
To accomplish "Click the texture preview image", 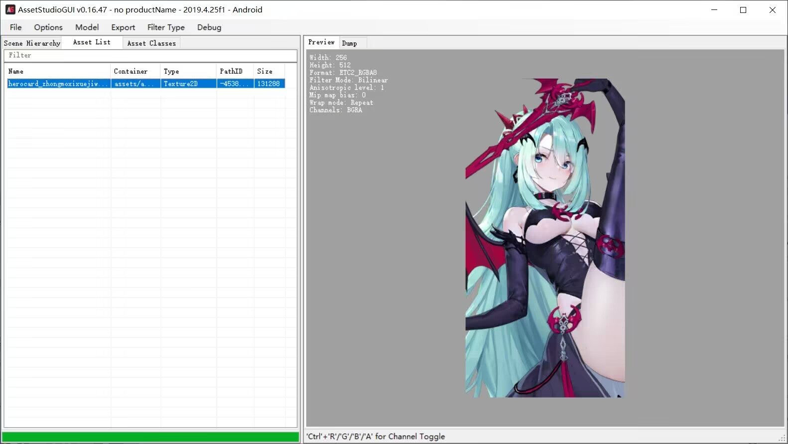I will point(545,238).
